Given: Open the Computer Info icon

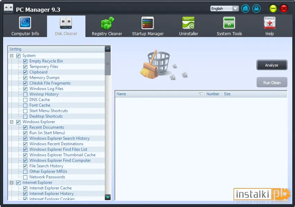Looking at the screenshot, I should point(25,23).
